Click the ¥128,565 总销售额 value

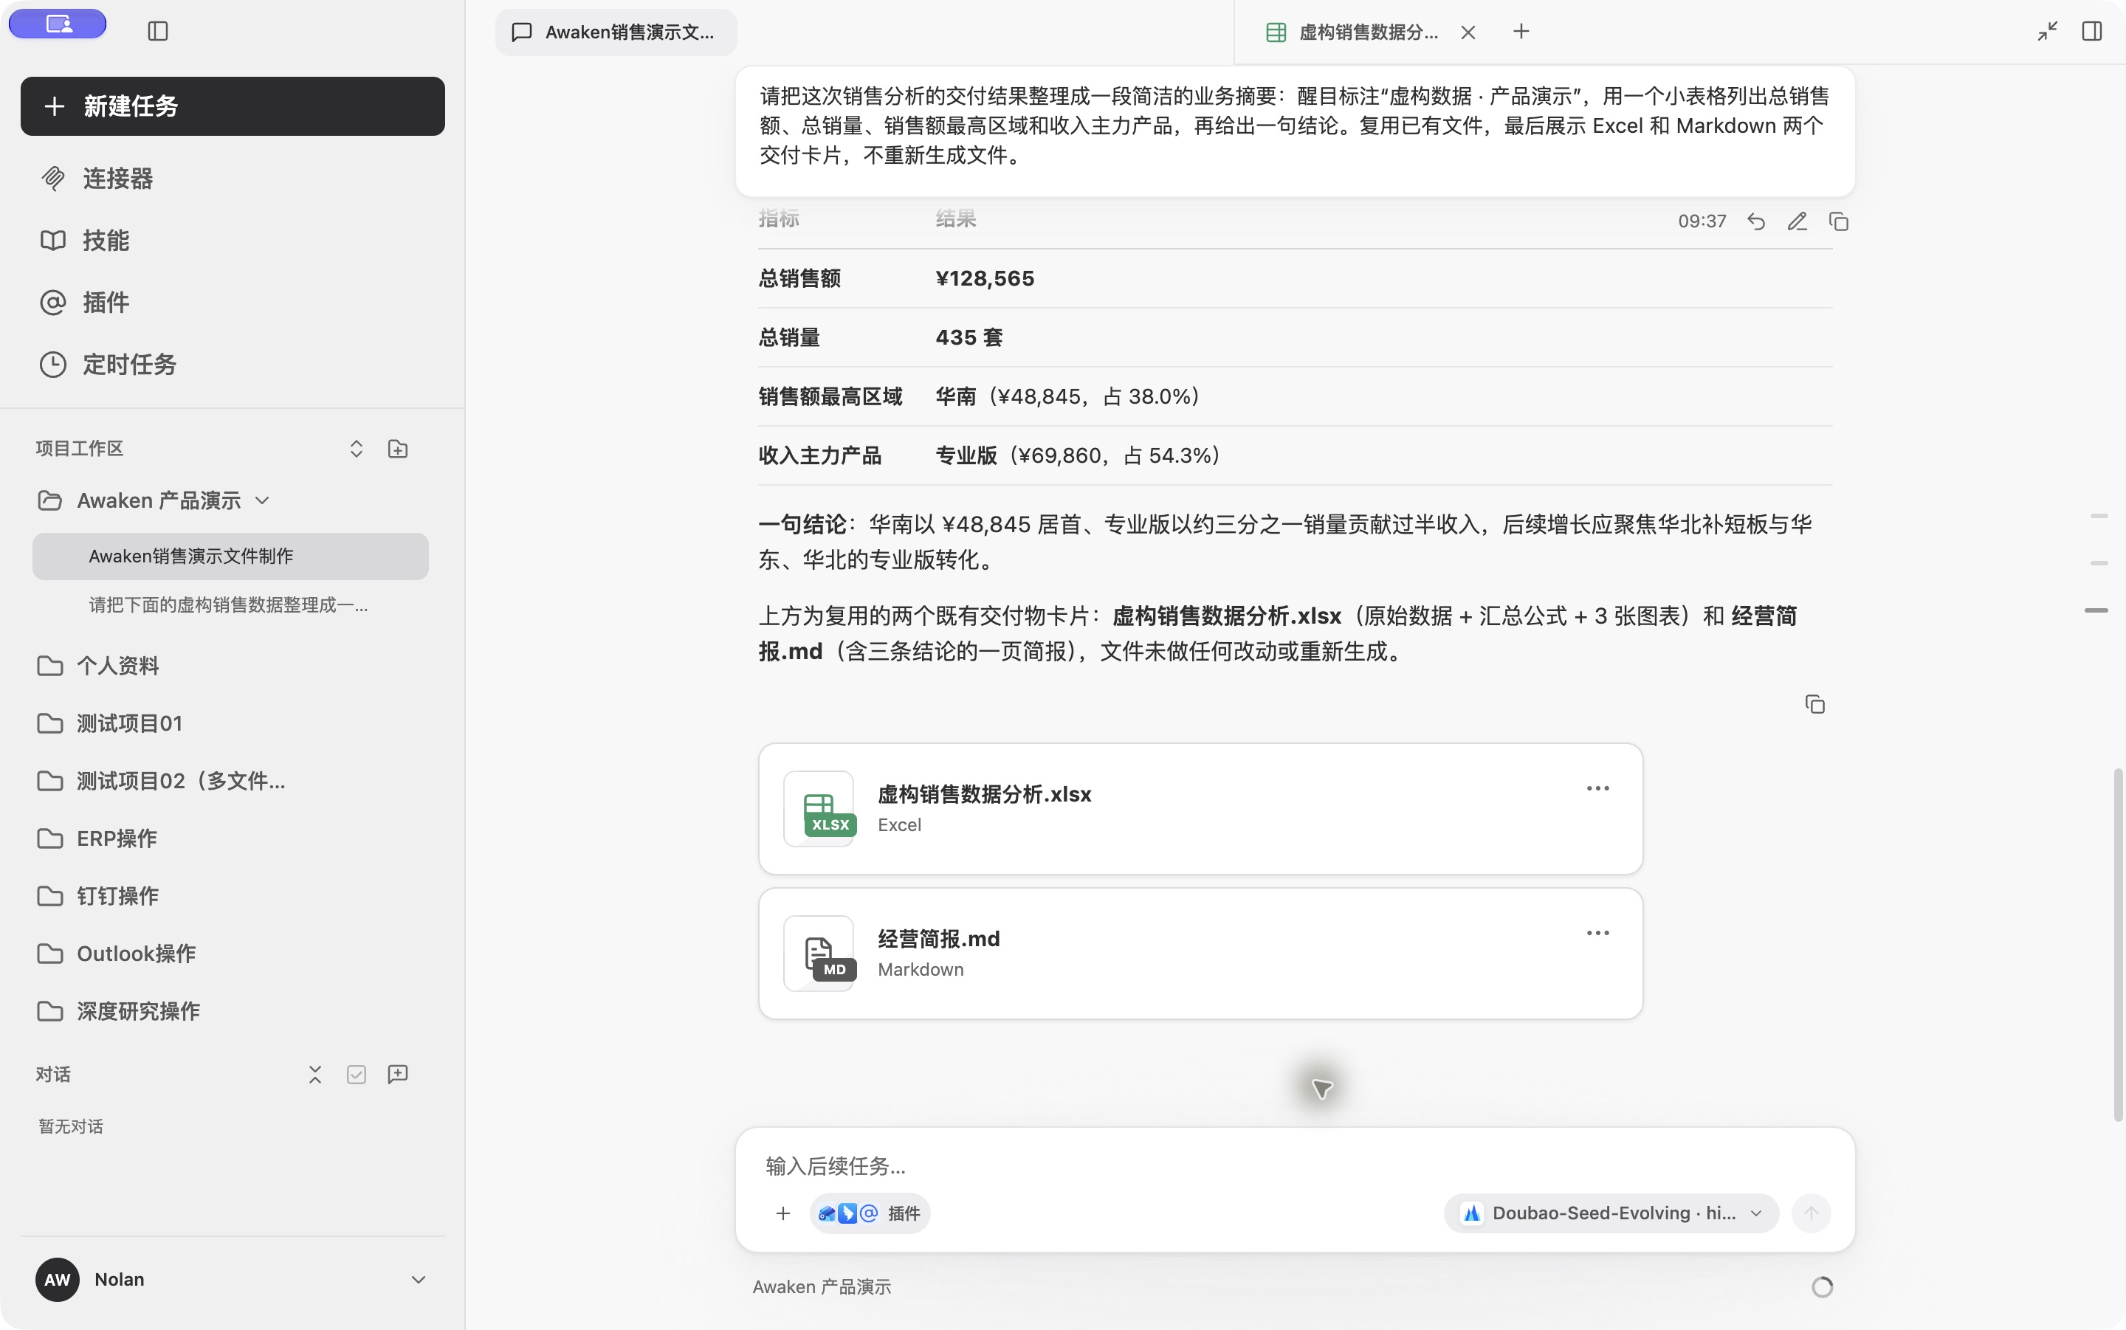984,279
